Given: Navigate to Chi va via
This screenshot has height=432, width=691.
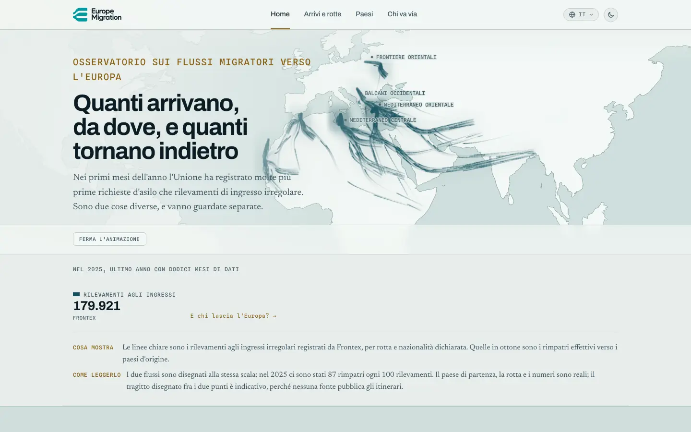Looking at the screenshot, I should pyautogui.click(x=402, y=14).
